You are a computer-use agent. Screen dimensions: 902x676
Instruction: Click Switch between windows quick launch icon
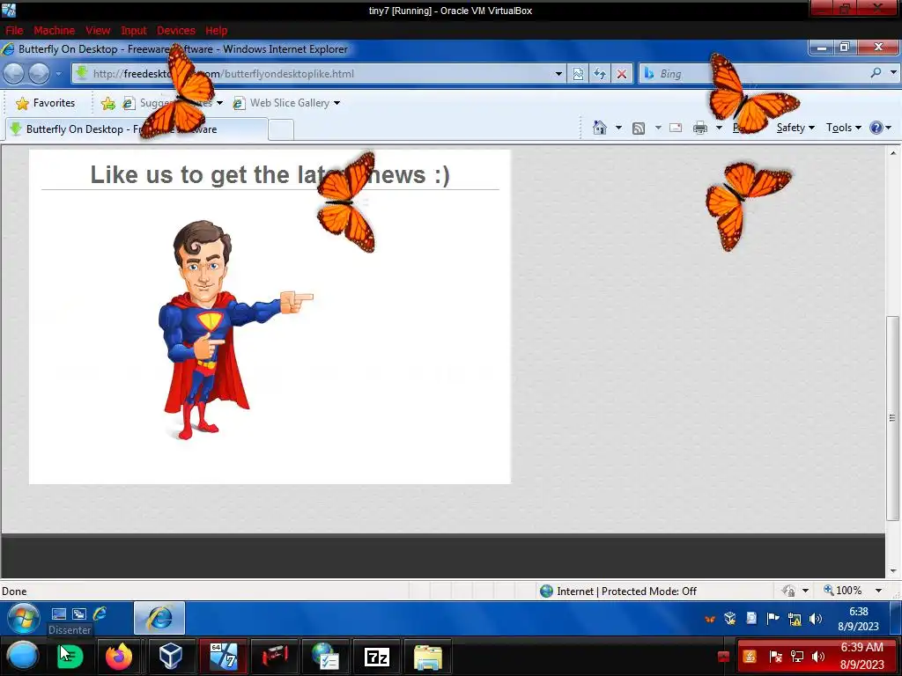pos(78,614)
